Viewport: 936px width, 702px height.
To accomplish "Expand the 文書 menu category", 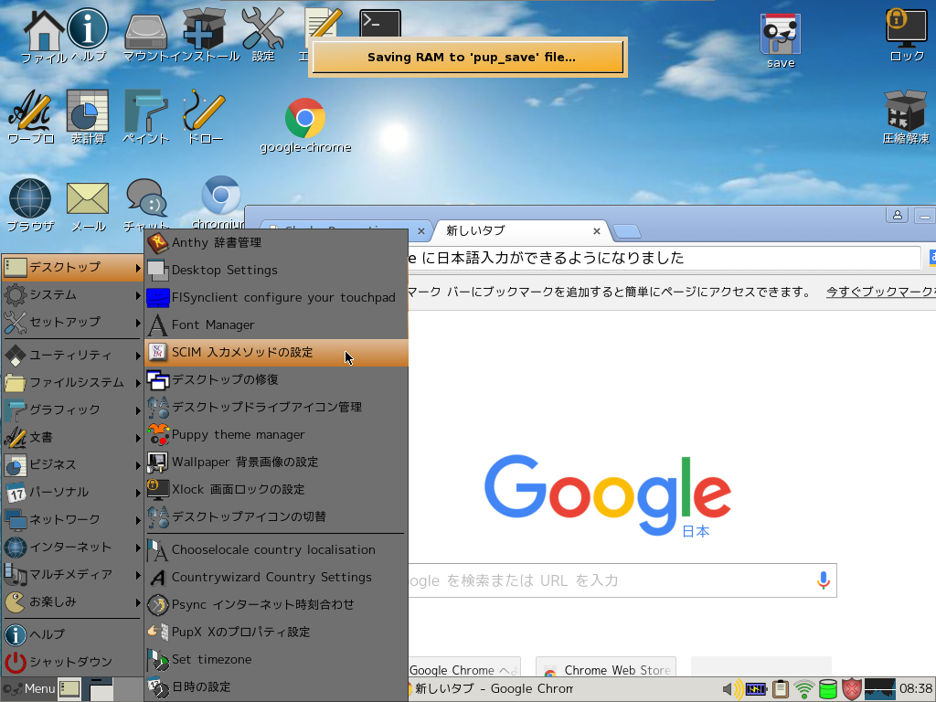I will click(x=73, y=438).
